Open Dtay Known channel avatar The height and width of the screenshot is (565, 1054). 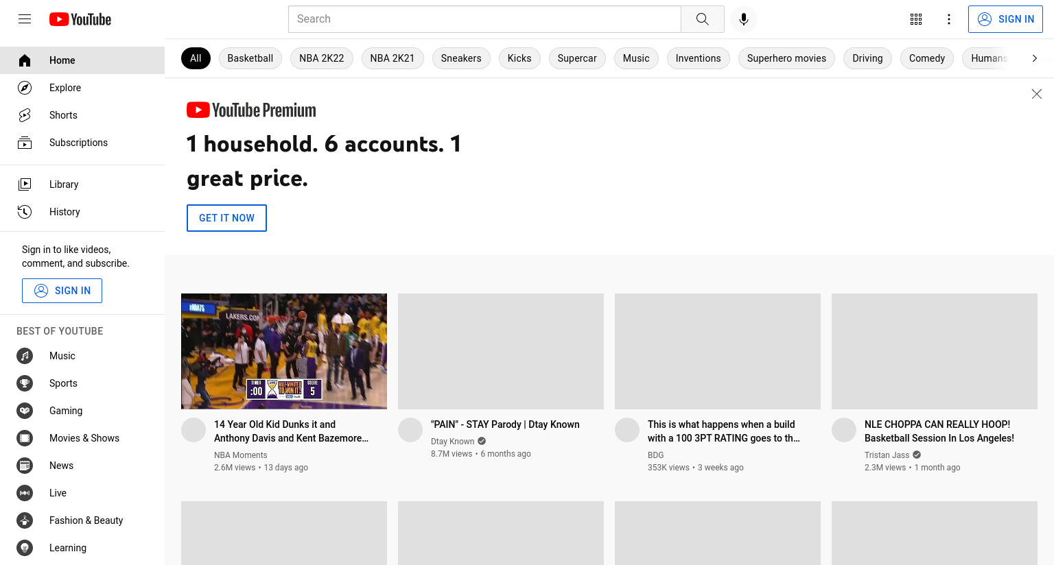coord(410,430)
